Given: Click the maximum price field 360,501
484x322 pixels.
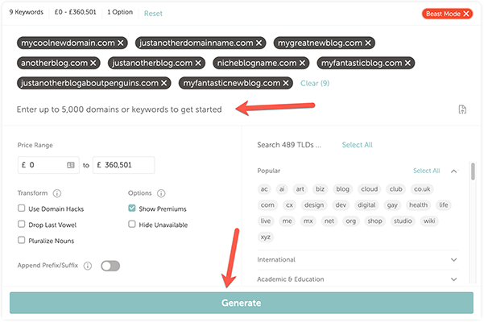Looking at the screenshot, I should pos(123,165).
